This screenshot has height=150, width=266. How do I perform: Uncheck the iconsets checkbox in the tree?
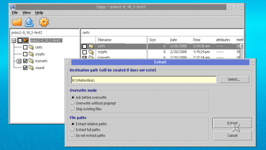pyautogui.click(x=25, y=61)
